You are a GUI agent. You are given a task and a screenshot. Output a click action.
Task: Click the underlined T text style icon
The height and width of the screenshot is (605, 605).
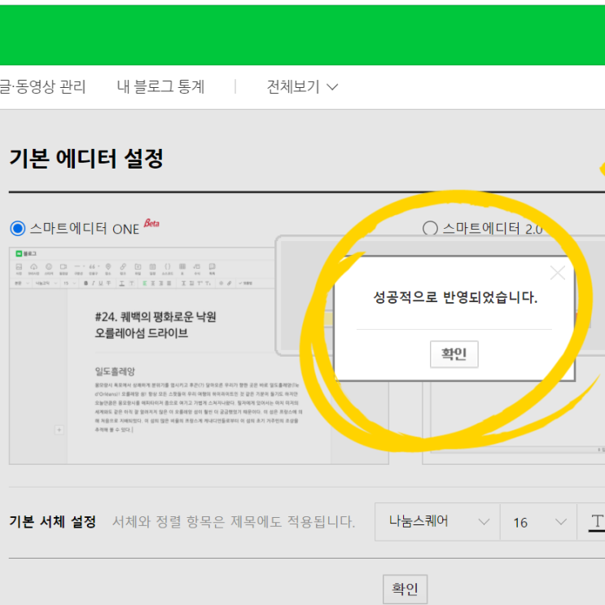pos(597,522)
